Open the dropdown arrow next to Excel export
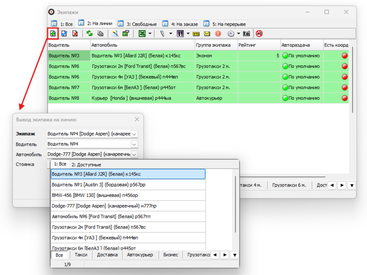Viewport: 367px width, 275px height. tap(150, 34)
